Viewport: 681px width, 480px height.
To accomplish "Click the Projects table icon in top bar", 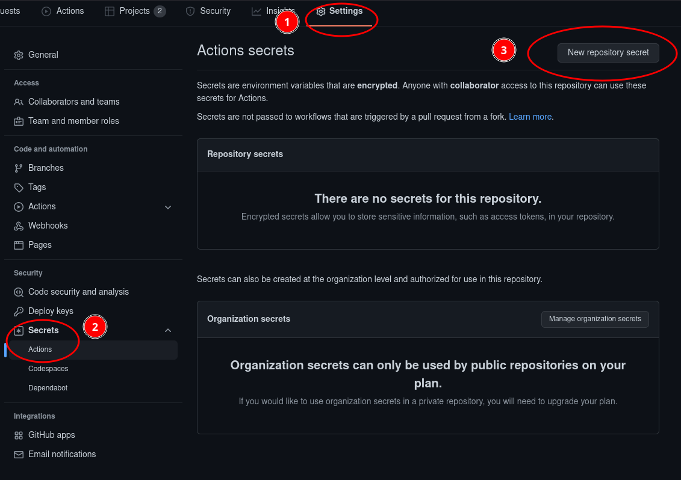I will [110, 11].
